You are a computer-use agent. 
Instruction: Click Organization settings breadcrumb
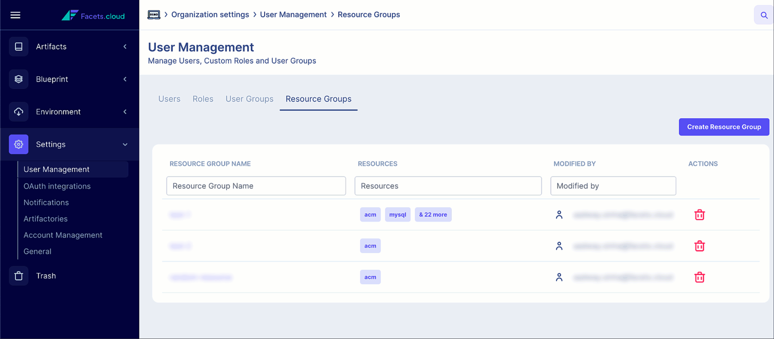210,15
